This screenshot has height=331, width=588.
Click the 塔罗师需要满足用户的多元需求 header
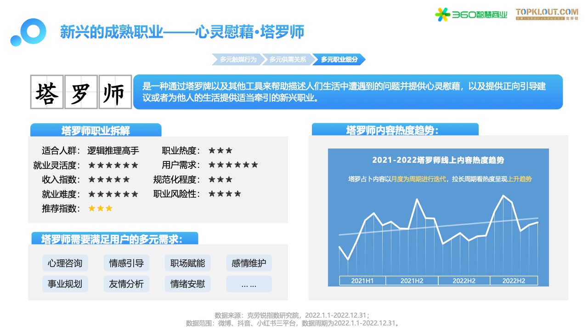click(x=114, y=238)
